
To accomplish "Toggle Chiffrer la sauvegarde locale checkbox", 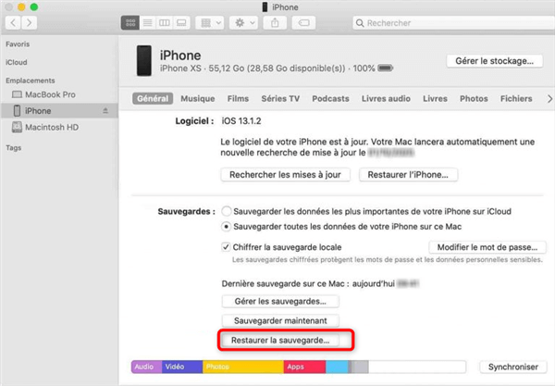I will pyautogui.click(x=226, y=247).
